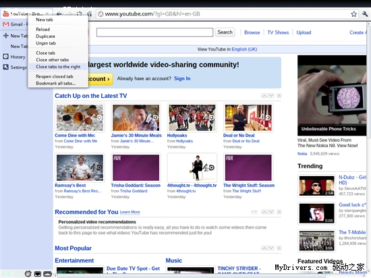Open the N-Dubz trending video thumbnail
371x278 pixels.
tap(316, 186)
